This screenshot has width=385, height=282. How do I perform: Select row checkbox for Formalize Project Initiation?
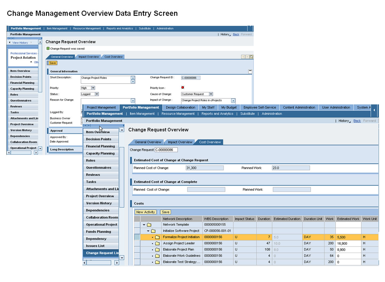pyautogui.click(x=137, y=237)
